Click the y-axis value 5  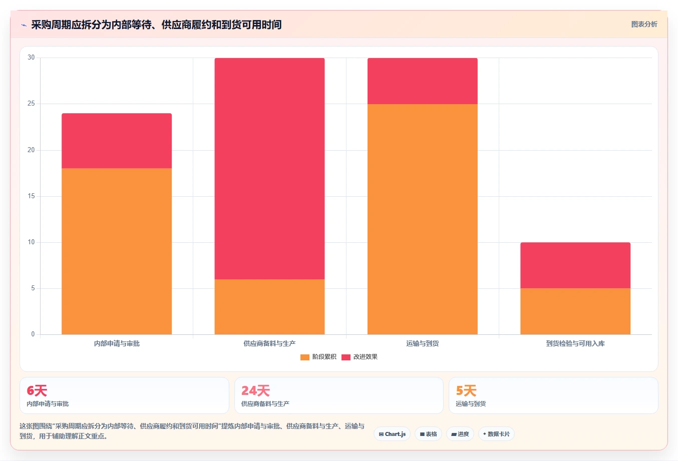[x=33, y=288]
